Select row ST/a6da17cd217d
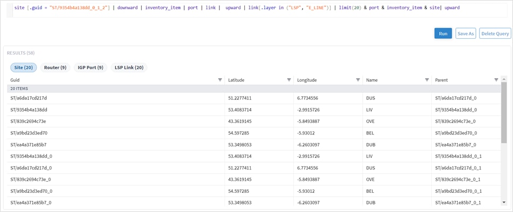Image resolution: width=513 pixels, height=212 pixels. pos(254,98)
